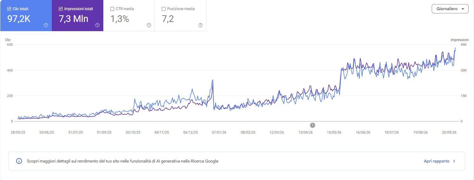Open the Giornaliero granularity dropdown
The height and width of the screenshot is (180, 474).
point(450,9)
